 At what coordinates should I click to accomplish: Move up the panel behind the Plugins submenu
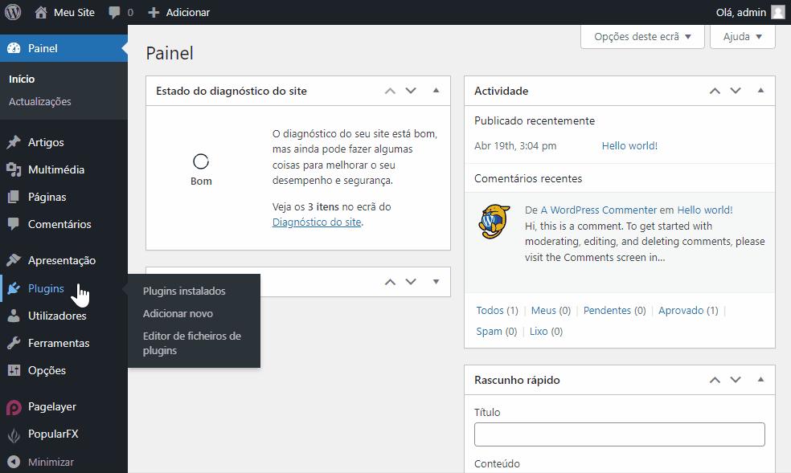(x=390, y=282)
